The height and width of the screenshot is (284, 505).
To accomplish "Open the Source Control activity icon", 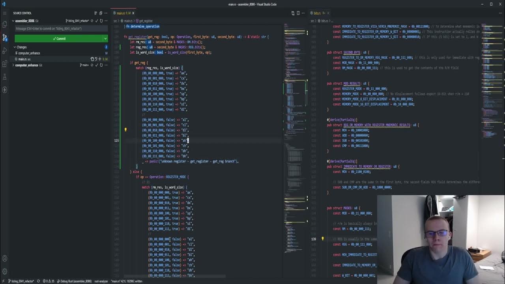I will pyautogui.click(x=5, y=37).
